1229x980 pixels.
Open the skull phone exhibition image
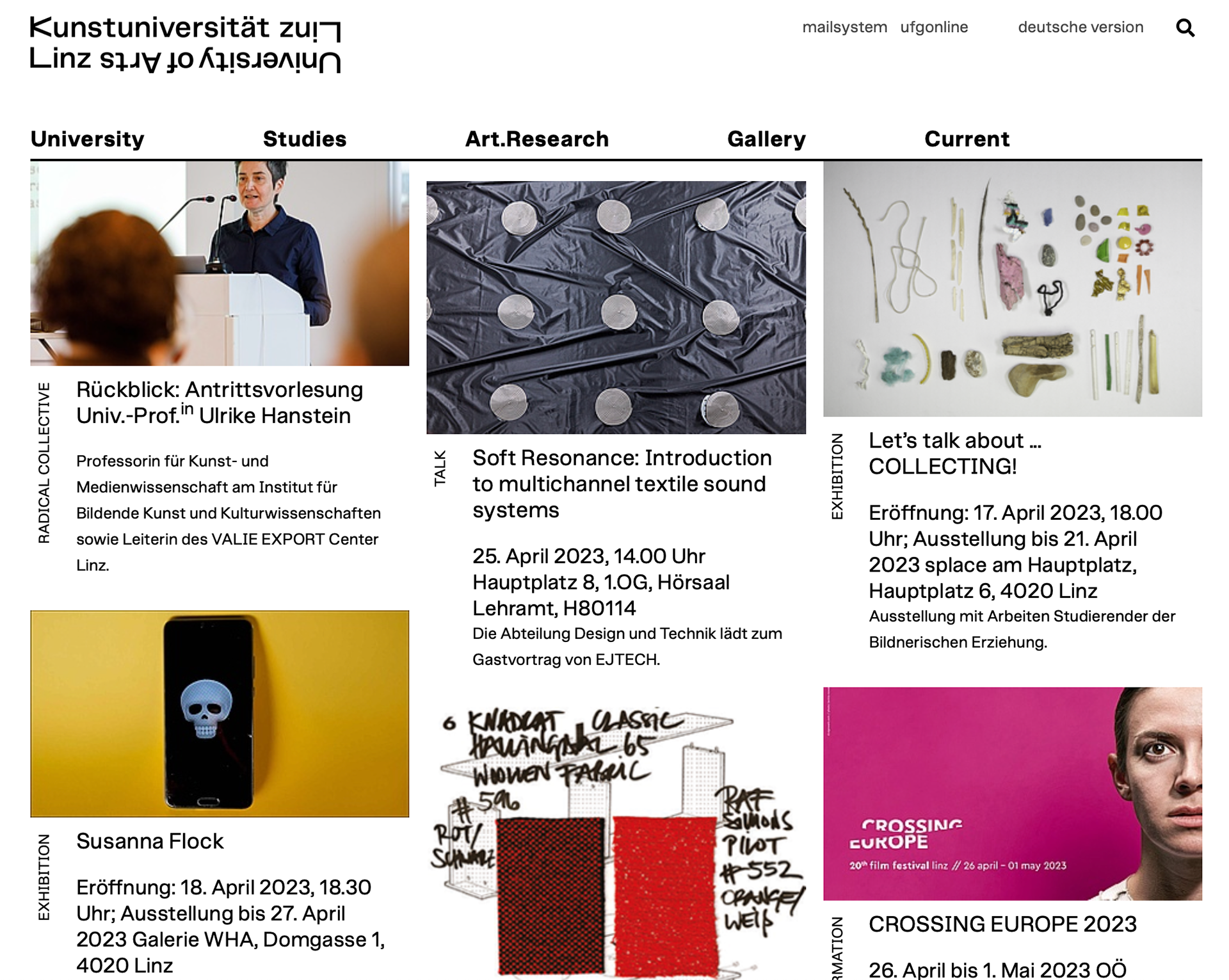[220, 714]
